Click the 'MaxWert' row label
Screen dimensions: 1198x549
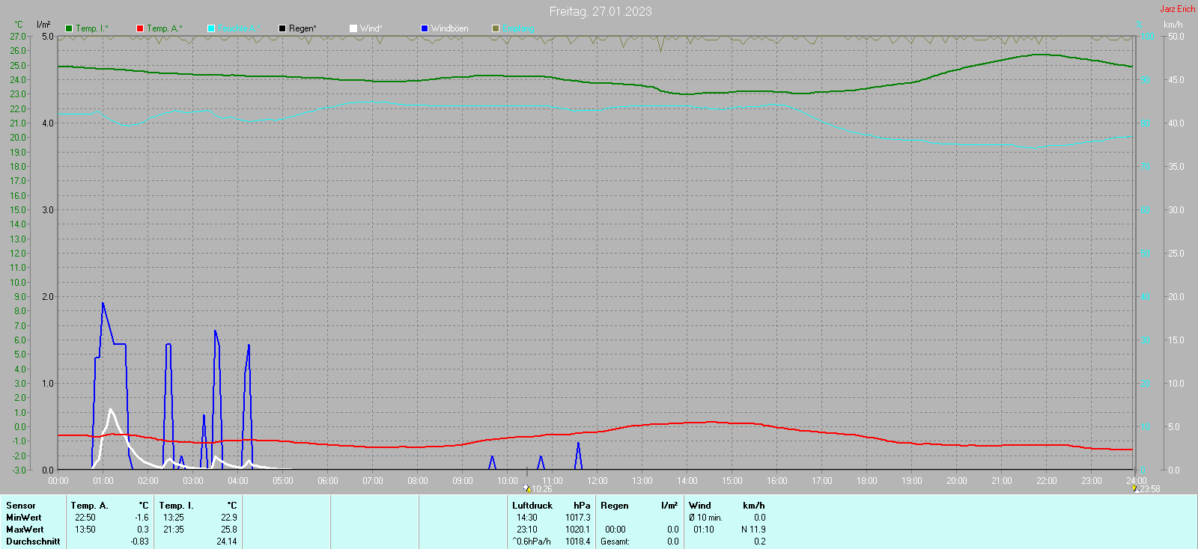25,530
